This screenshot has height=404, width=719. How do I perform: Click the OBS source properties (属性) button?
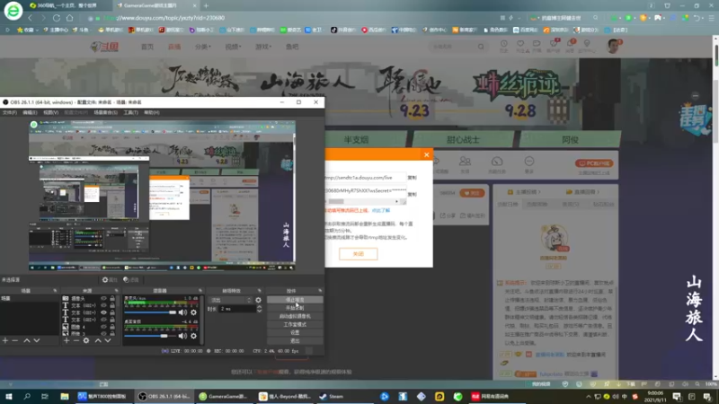pos(110,280)
